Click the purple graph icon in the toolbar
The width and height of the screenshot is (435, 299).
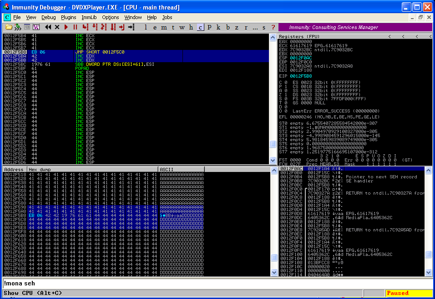click(x=36, y=27)
